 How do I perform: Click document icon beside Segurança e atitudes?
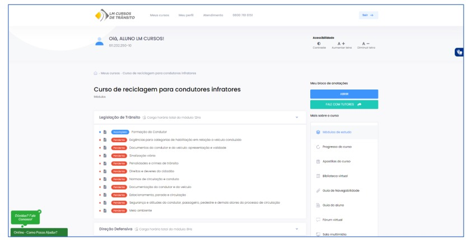(105, 203)
